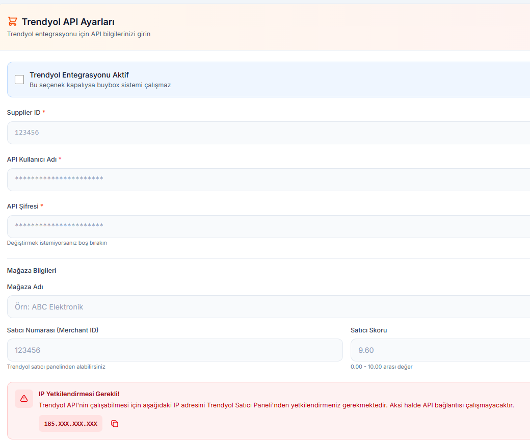Click the IP Yetkilendirmesi Gerekli! title
The width and height of the screenshot is (530, 440).
pyautogui.click(x=79, y=394)
